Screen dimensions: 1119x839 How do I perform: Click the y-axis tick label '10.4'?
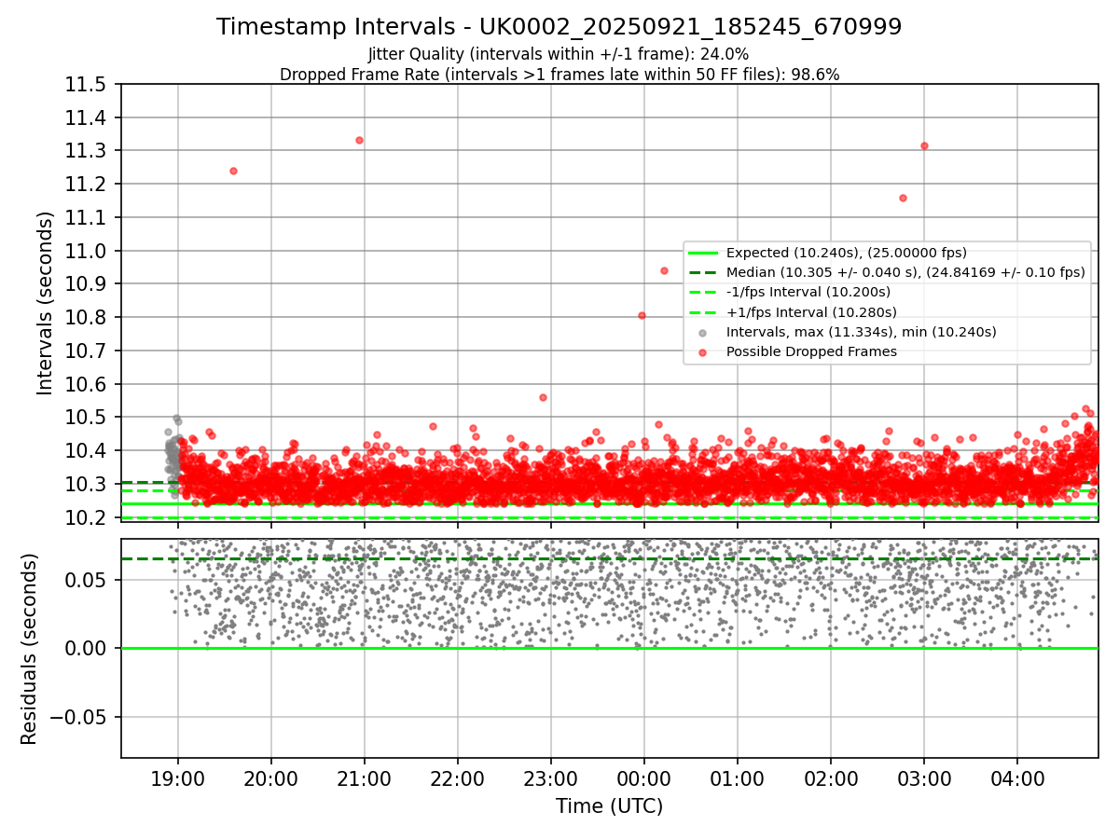[x=88, y=451]
